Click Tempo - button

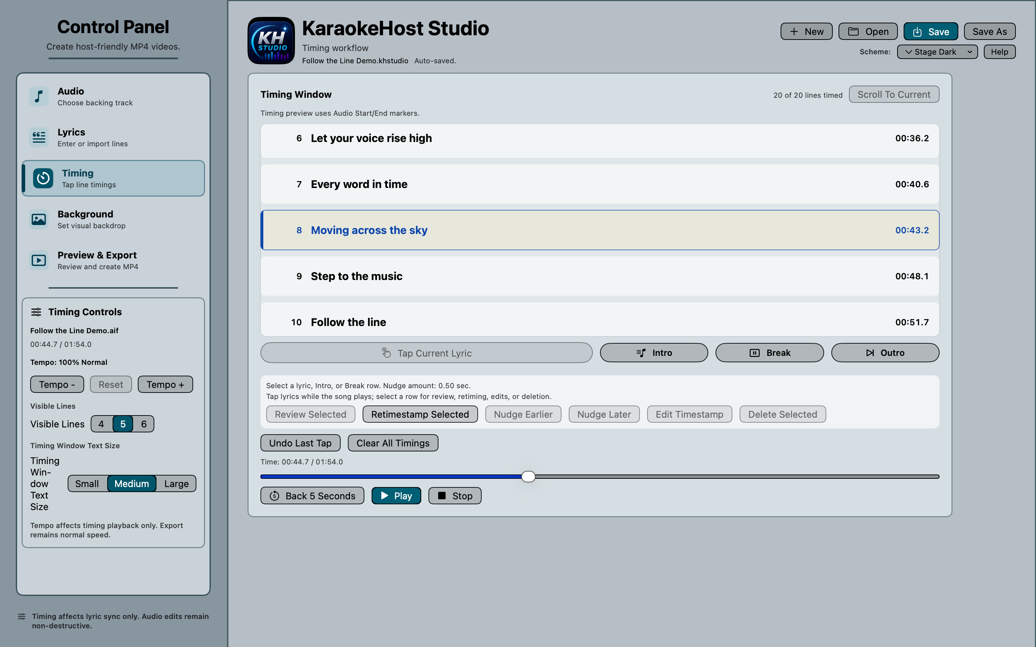click(57, 384)
